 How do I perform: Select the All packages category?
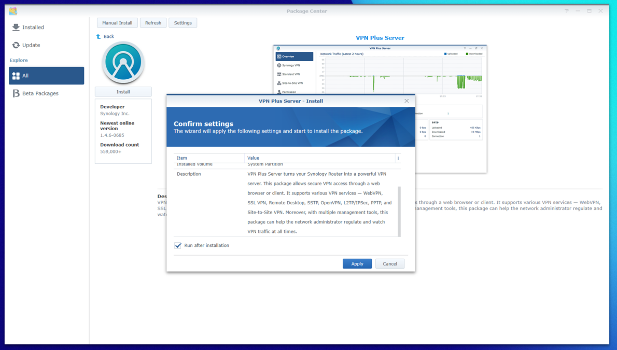tap(47, 76)
